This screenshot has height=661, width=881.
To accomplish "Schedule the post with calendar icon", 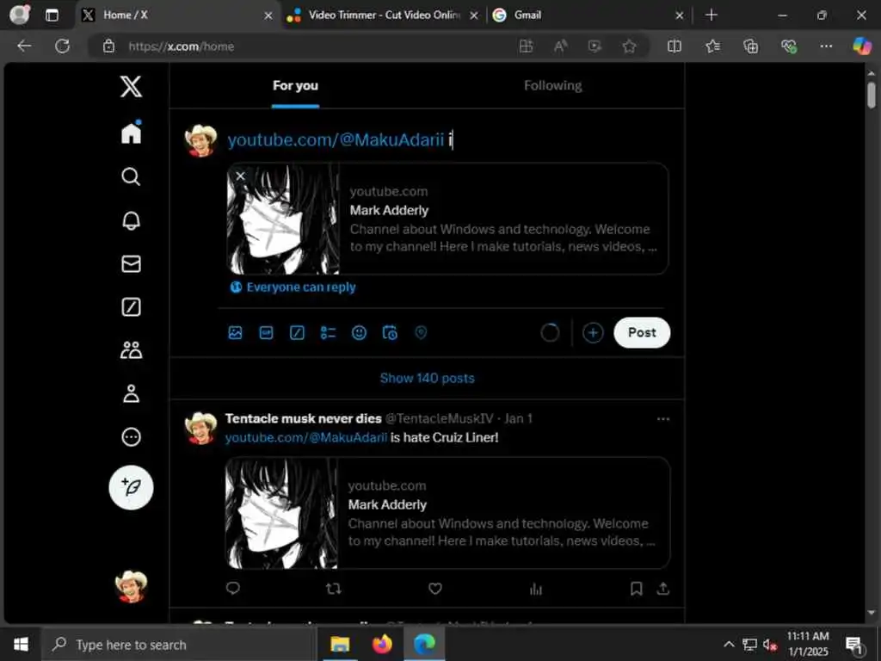I will tap(390, 333).
